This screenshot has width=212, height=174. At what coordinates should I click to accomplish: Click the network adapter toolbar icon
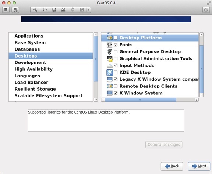coord(45,10)
